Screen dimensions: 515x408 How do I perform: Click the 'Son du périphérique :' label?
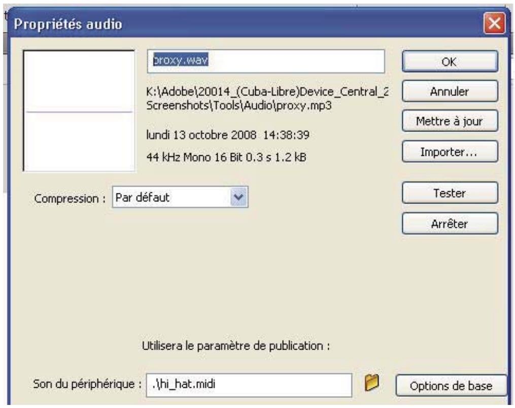[x=87, y=384]
